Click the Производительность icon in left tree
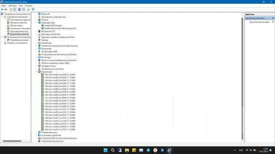Viewport: 275px width, 154px height. pos(8,31)
